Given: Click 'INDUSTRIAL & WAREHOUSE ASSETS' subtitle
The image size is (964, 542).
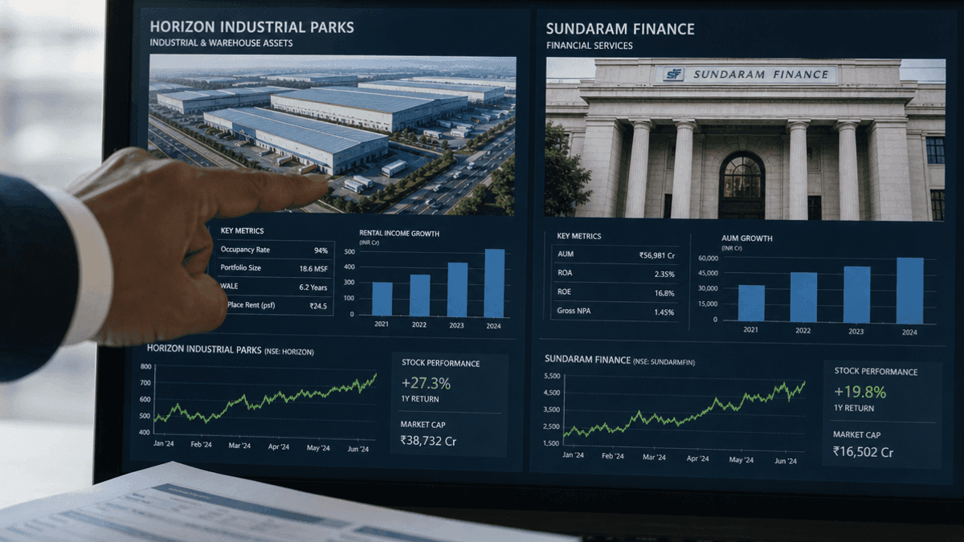Looking at the screenshot, I should click(x=221, y=43).
